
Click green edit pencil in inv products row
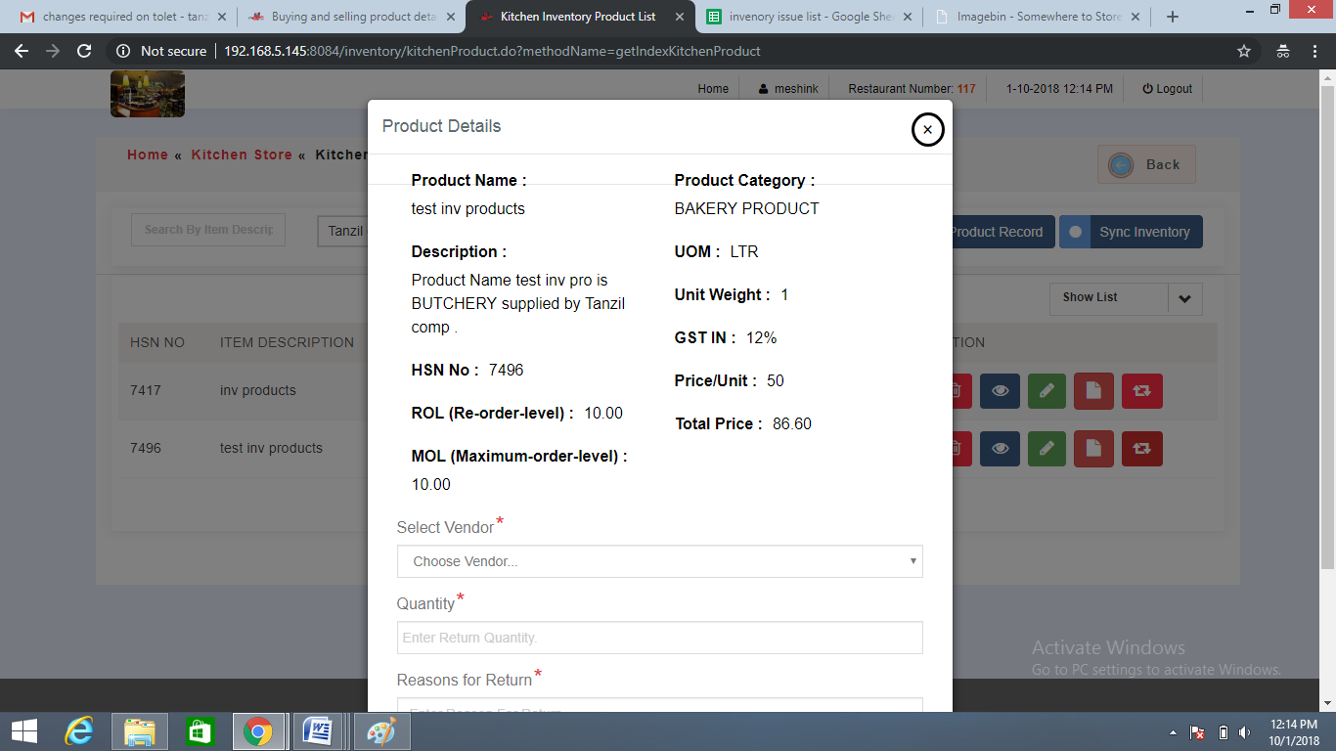point(1047,391)
